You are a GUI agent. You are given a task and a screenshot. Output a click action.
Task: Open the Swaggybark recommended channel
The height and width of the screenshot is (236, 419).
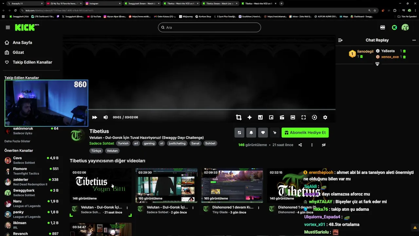coord(31,193)
